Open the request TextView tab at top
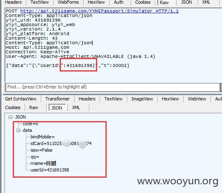Screen dimensions: 222x193 click(x=40, y=2)
